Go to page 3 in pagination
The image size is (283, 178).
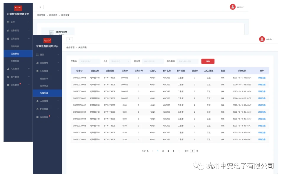click(168, 151)
